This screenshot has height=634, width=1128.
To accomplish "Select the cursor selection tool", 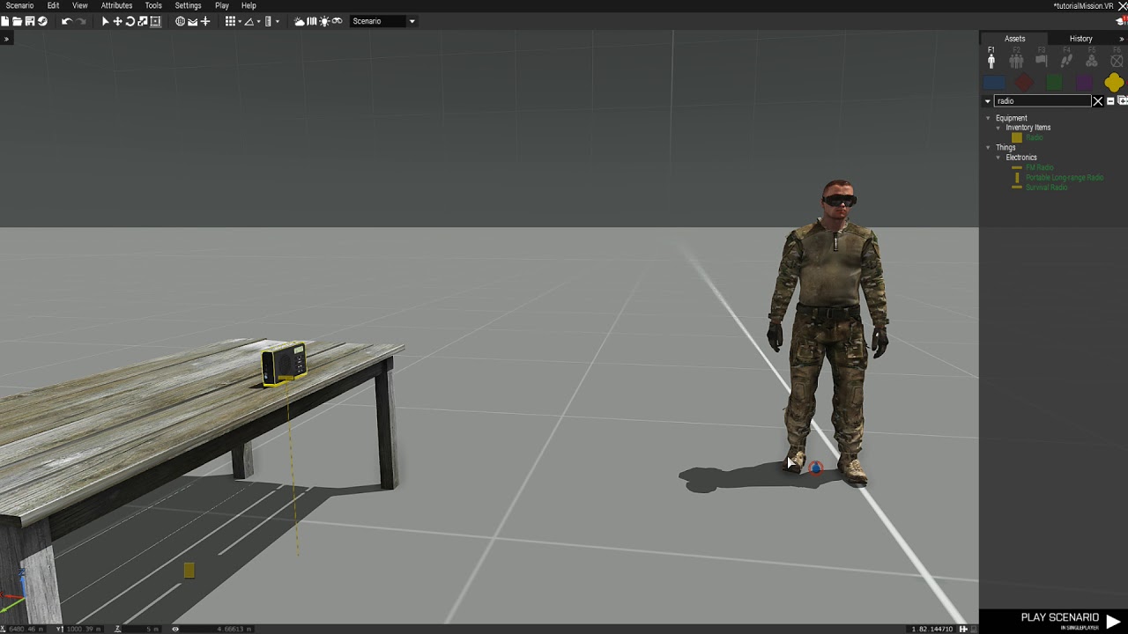I will pyautogui.click(x=105, y=21).
